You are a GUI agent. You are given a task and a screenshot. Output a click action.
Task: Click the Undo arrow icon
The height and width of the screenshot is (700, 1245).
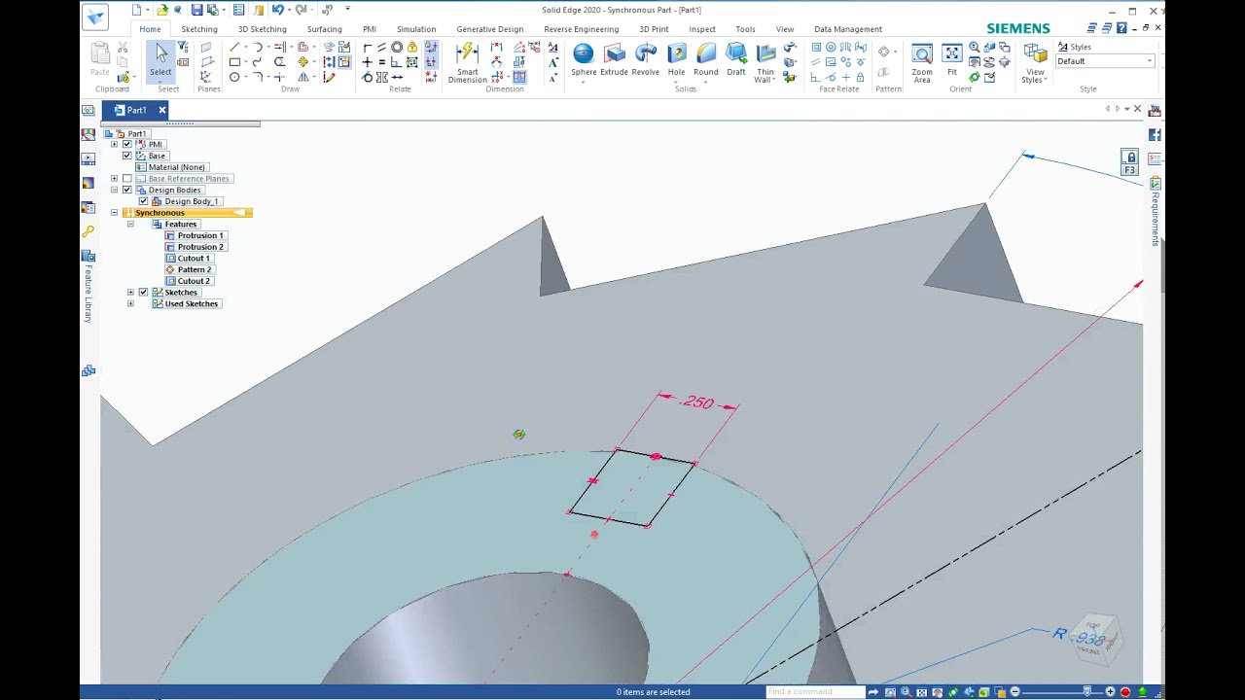point(277,10)
